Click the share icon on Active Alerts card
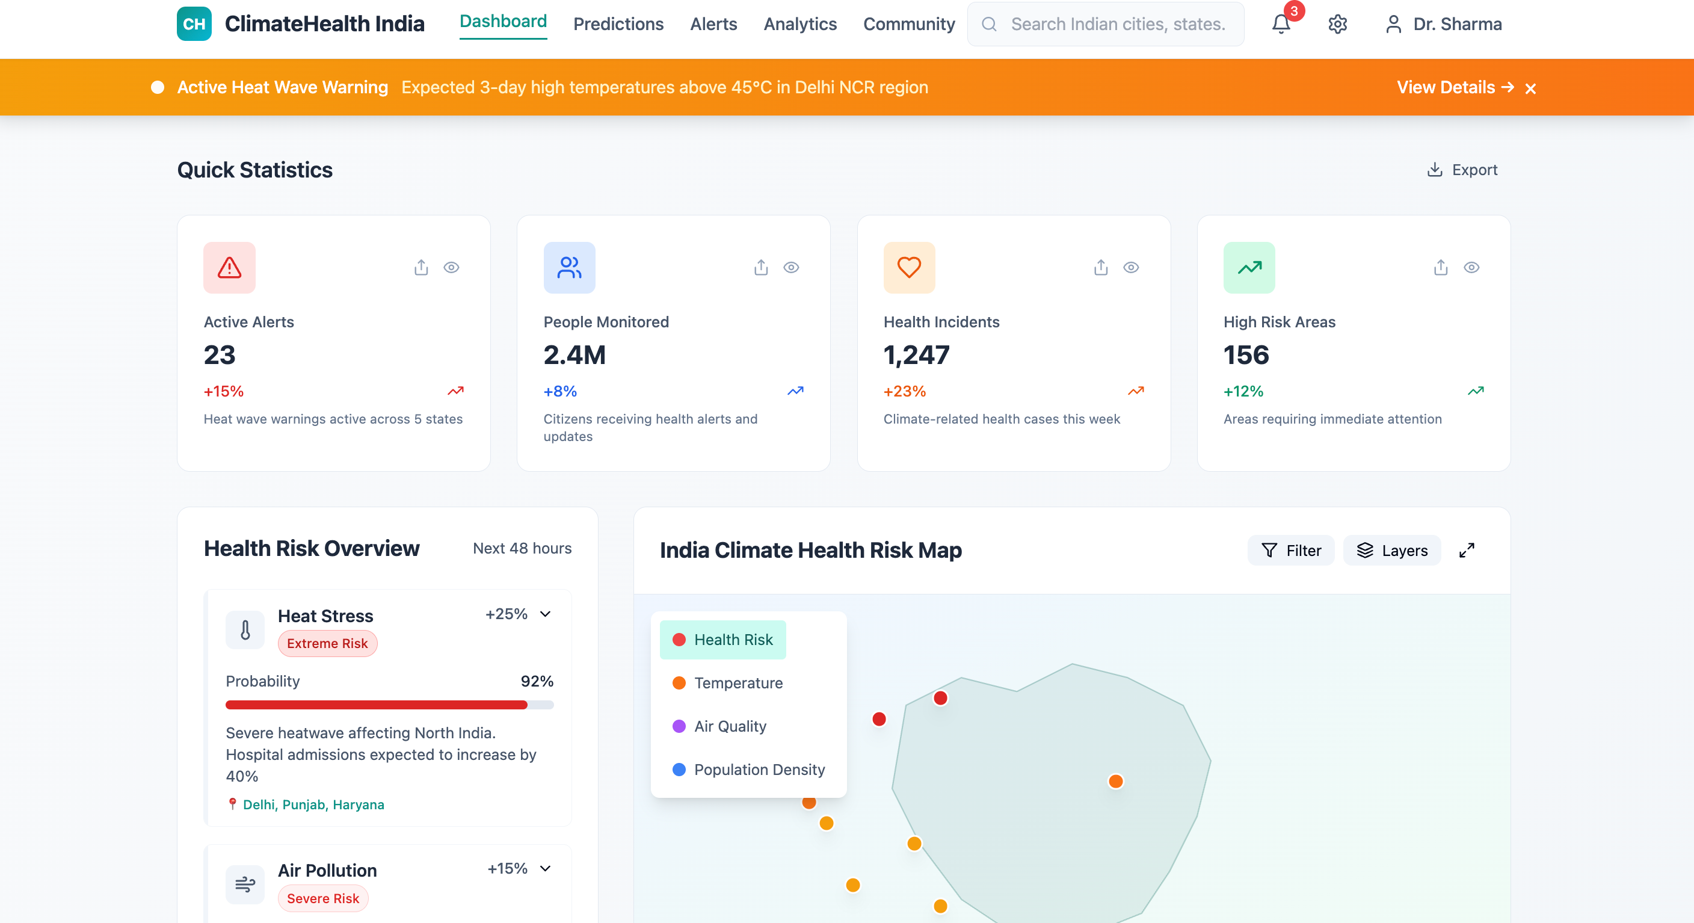1694x923 pixels. (421, 267)
